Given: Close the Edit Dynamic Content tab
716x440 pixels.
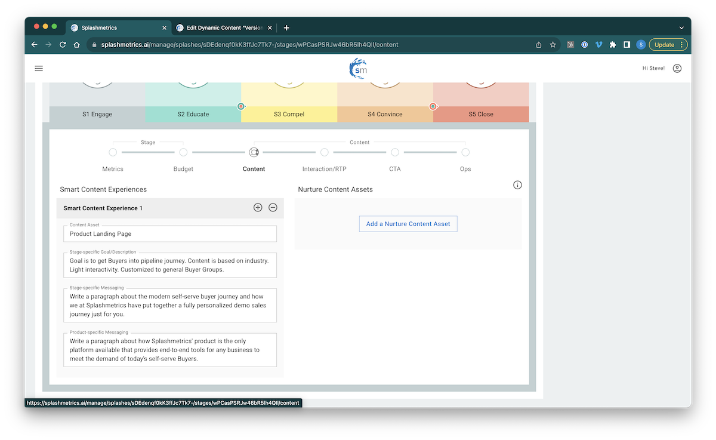Looking at the screenshot, I should [x=270, y=27].
